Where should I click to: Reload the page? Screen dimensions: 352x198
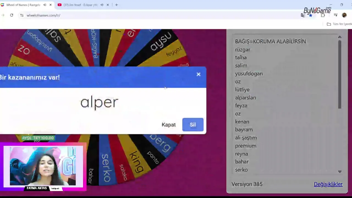pyautogui.click(x=12, y=15)
